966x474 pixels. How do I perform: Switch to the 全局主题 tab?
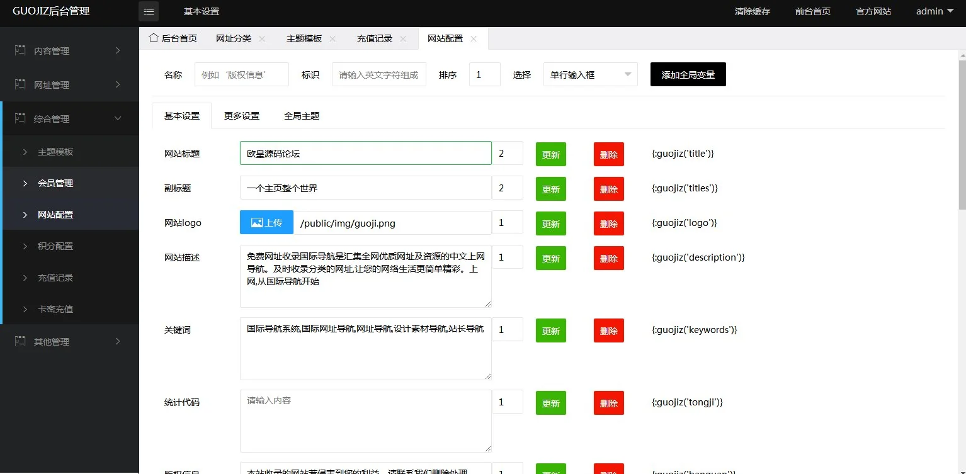tap(302, 116)
